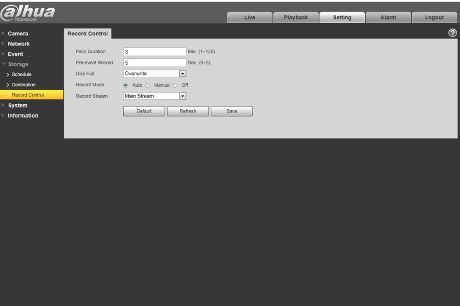Expand the Information menu section

point(23,115)
